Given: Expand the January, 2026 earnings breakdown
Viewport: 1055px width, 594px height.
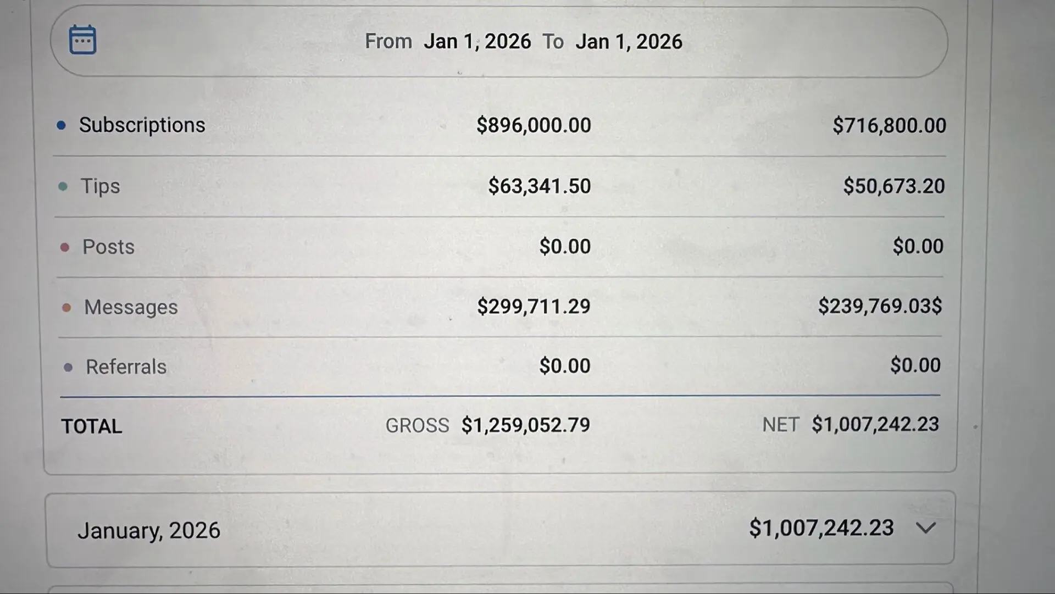Looking at the screenshot, I should [926, 529].
